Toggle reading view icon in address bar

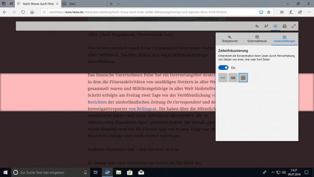261,12
